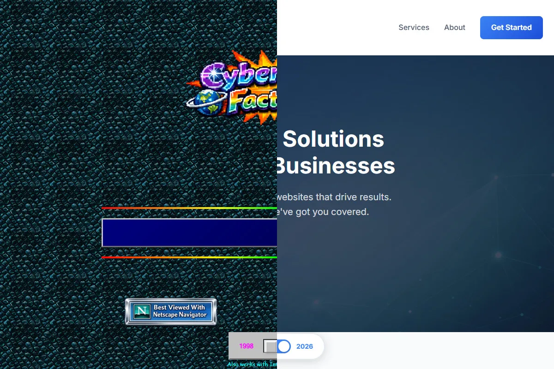Click the Get Started button
The width and height of the screenshot is (554, 369).
(x=512, y=28)
